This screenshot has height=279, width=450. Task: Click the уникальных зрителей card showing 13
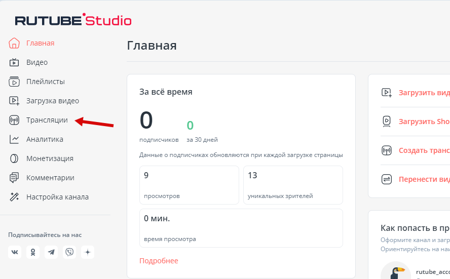(293, 185)
